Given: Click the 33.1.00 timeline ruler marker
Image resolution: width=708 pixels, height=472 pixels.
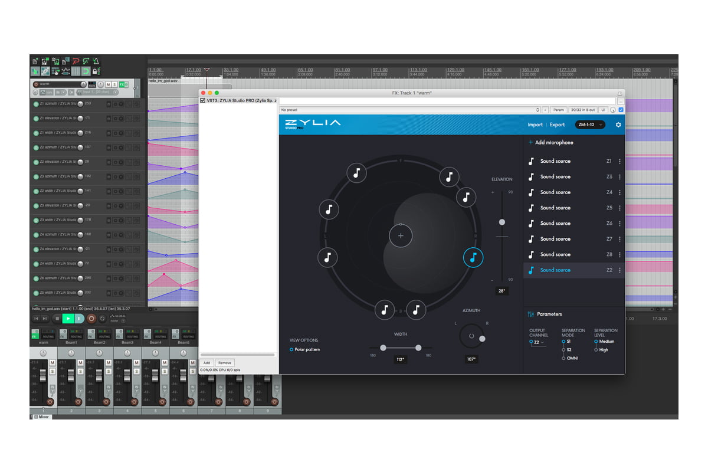Looking at the screenshot, I should [231, 71].
